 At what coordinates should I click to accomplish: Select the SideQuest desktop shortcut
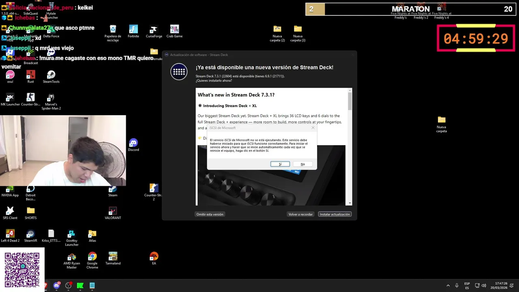[x=30, y=10]
